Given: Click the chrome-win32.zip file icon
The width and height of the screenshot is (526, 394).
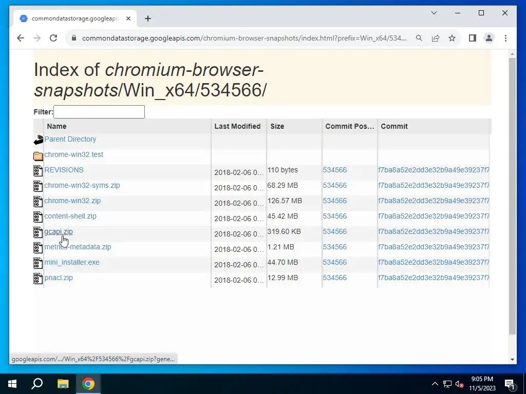Looking at the screenshot, I should tap(38, 201).
